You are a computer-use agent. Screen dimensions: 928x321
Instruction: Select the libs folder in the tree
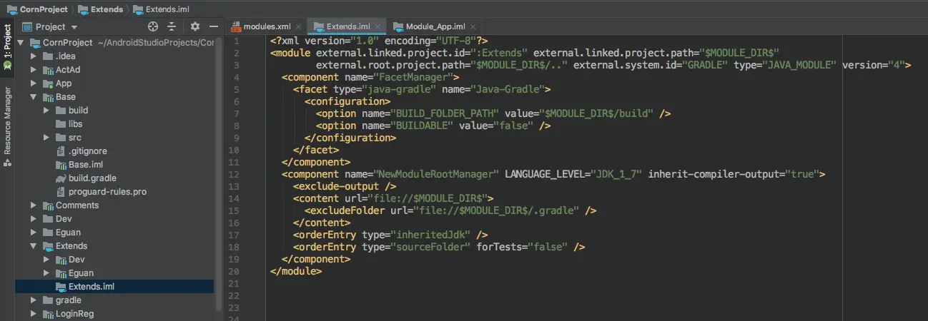pyautogui.click(x=75, y=124)
